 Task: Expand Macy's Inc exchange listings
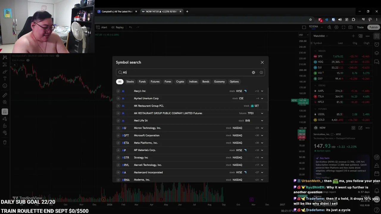tap(262, 91)
